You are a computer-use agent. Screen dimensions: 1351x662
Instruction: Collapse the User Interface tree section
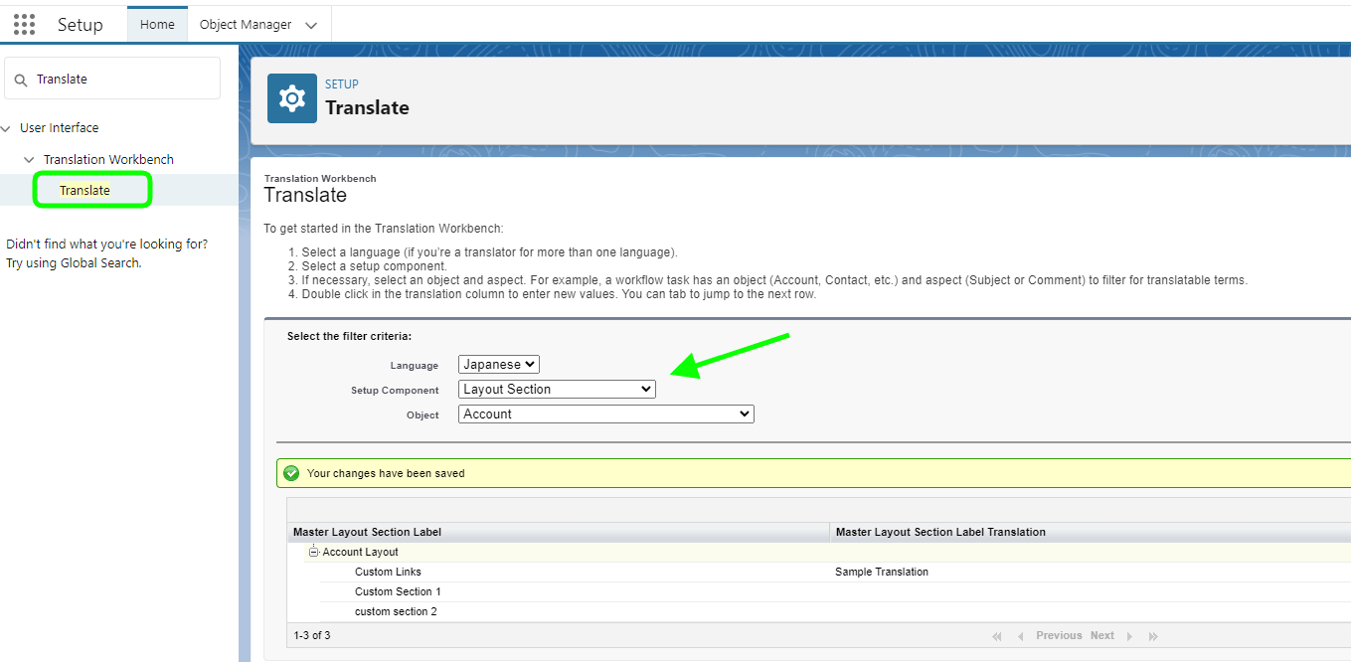[x=6, y=127]
